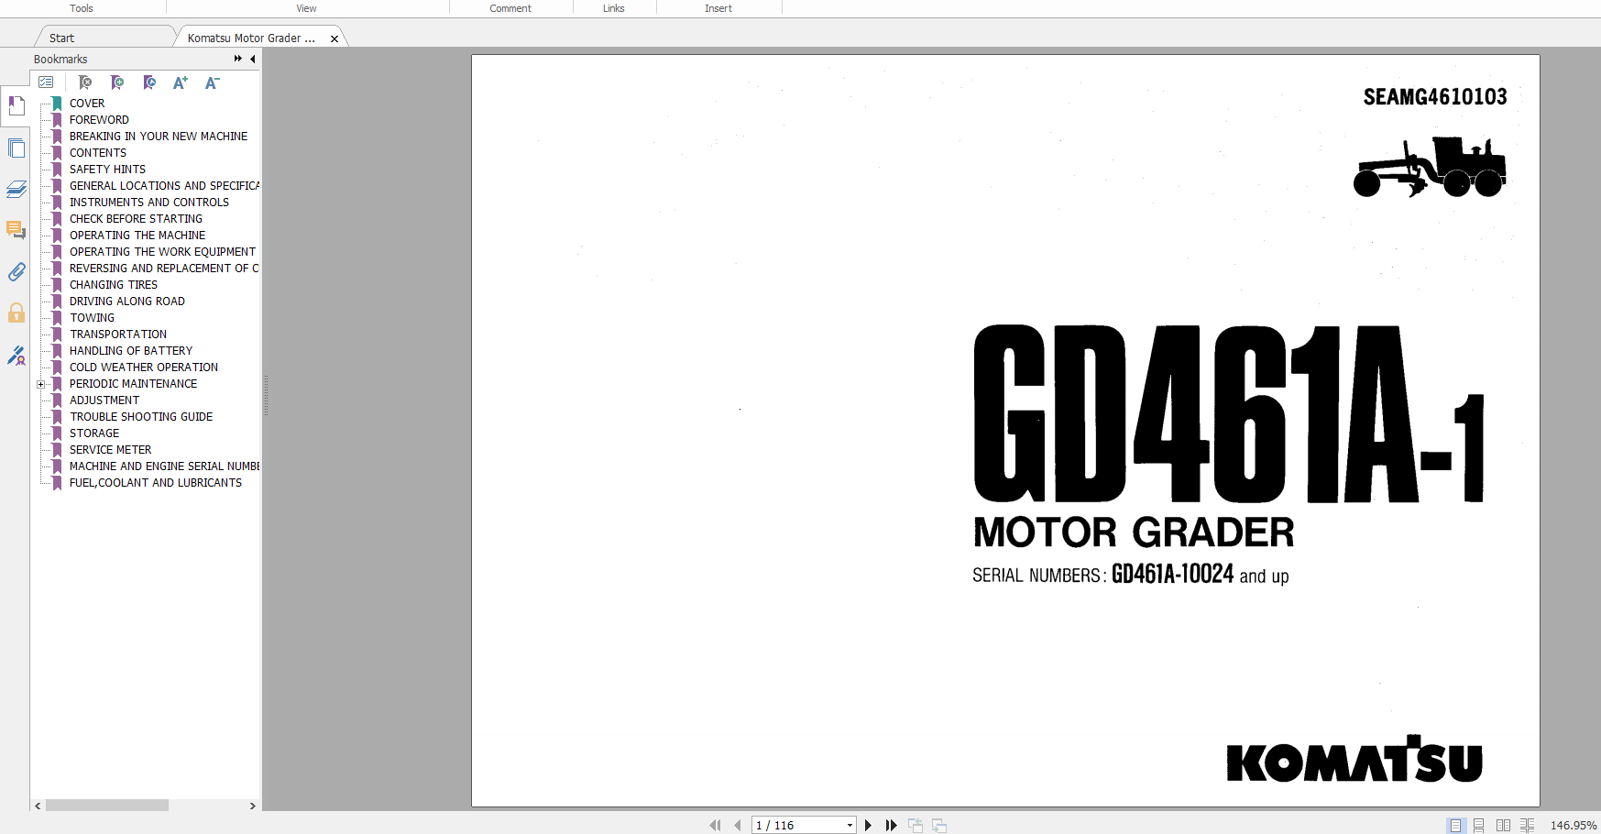Expand the PERIODIC MAINTENANCE bookmark
Screen dimensions: 1601x834
pos(40,384)
